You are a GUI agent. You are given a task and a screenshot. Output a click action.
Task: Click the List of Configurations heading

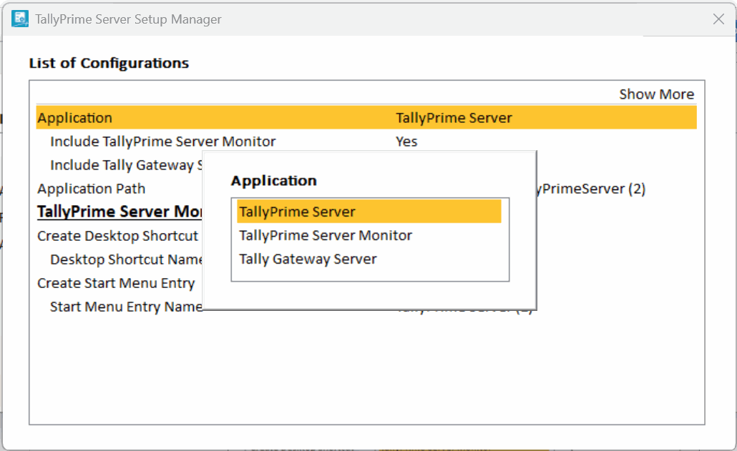pos(109,63)
